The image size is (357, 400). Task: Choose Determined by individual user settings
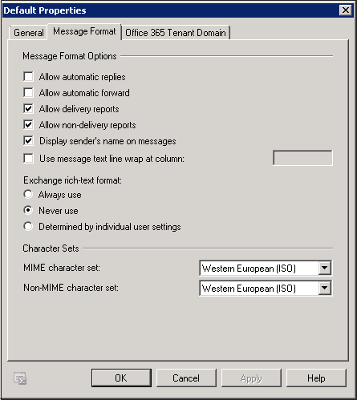click(28, 226)
